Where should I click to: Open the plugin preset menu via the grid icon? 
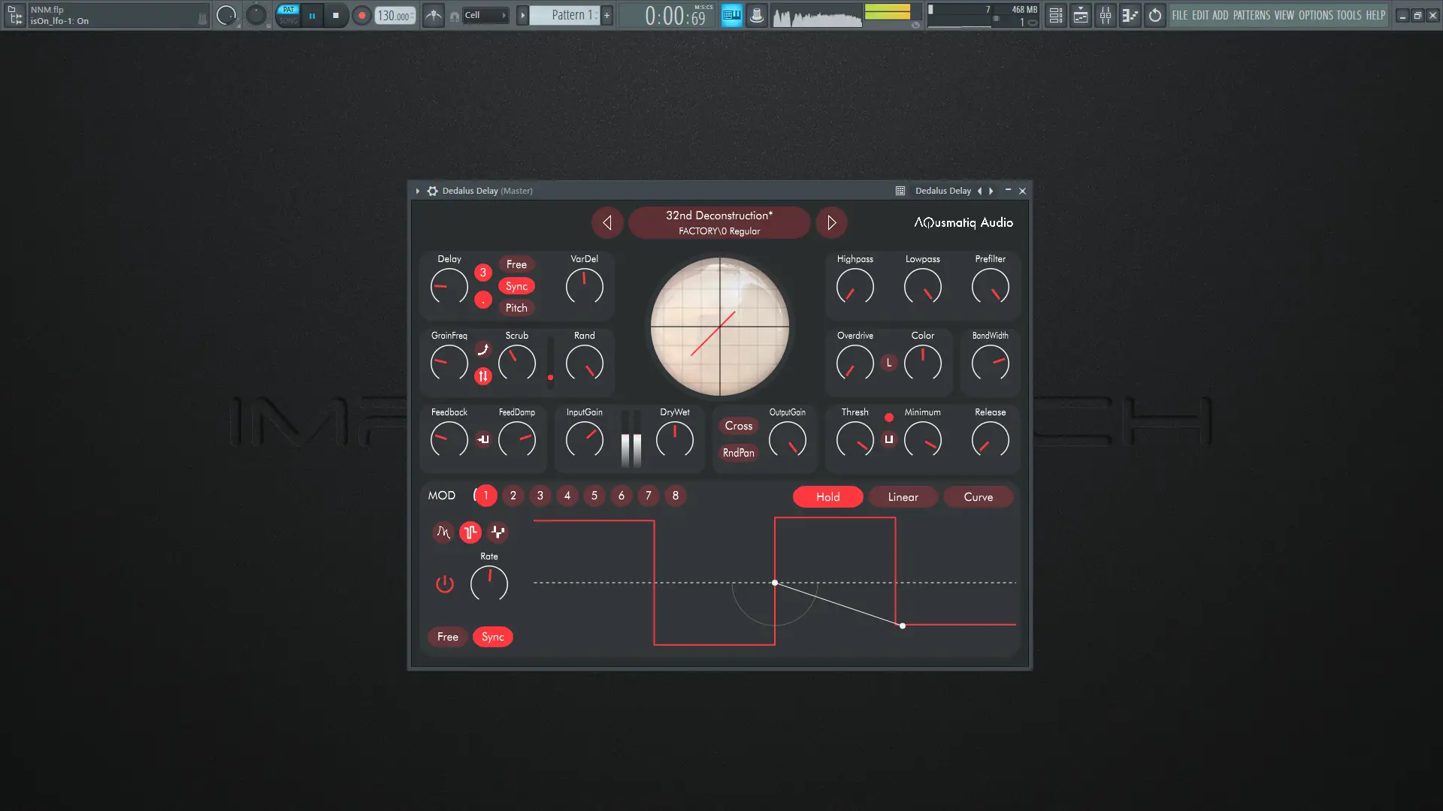900,191
